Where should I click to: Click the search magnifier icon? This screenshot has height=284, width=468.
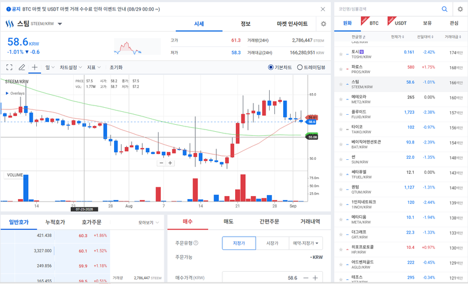click(445, 9)
